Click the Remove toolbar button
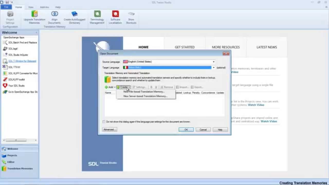The height and width of the screenshot is (185, 329). click(x=167, y=87)
